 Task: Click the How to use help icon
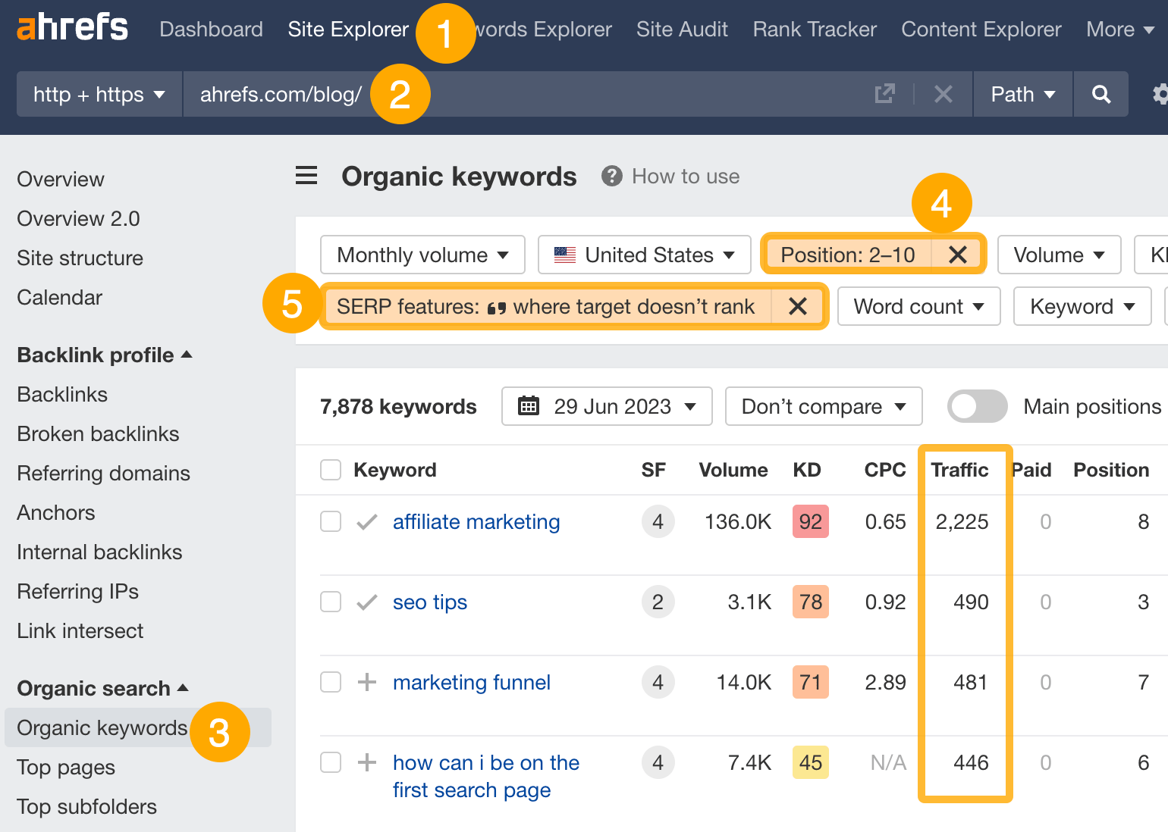611,176
